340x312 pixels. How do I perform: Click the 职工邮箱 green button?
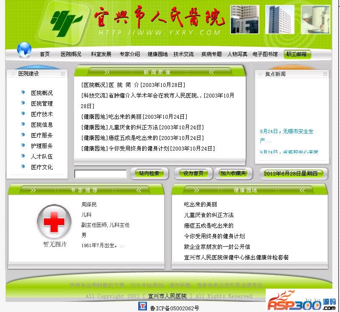[297, 54]
